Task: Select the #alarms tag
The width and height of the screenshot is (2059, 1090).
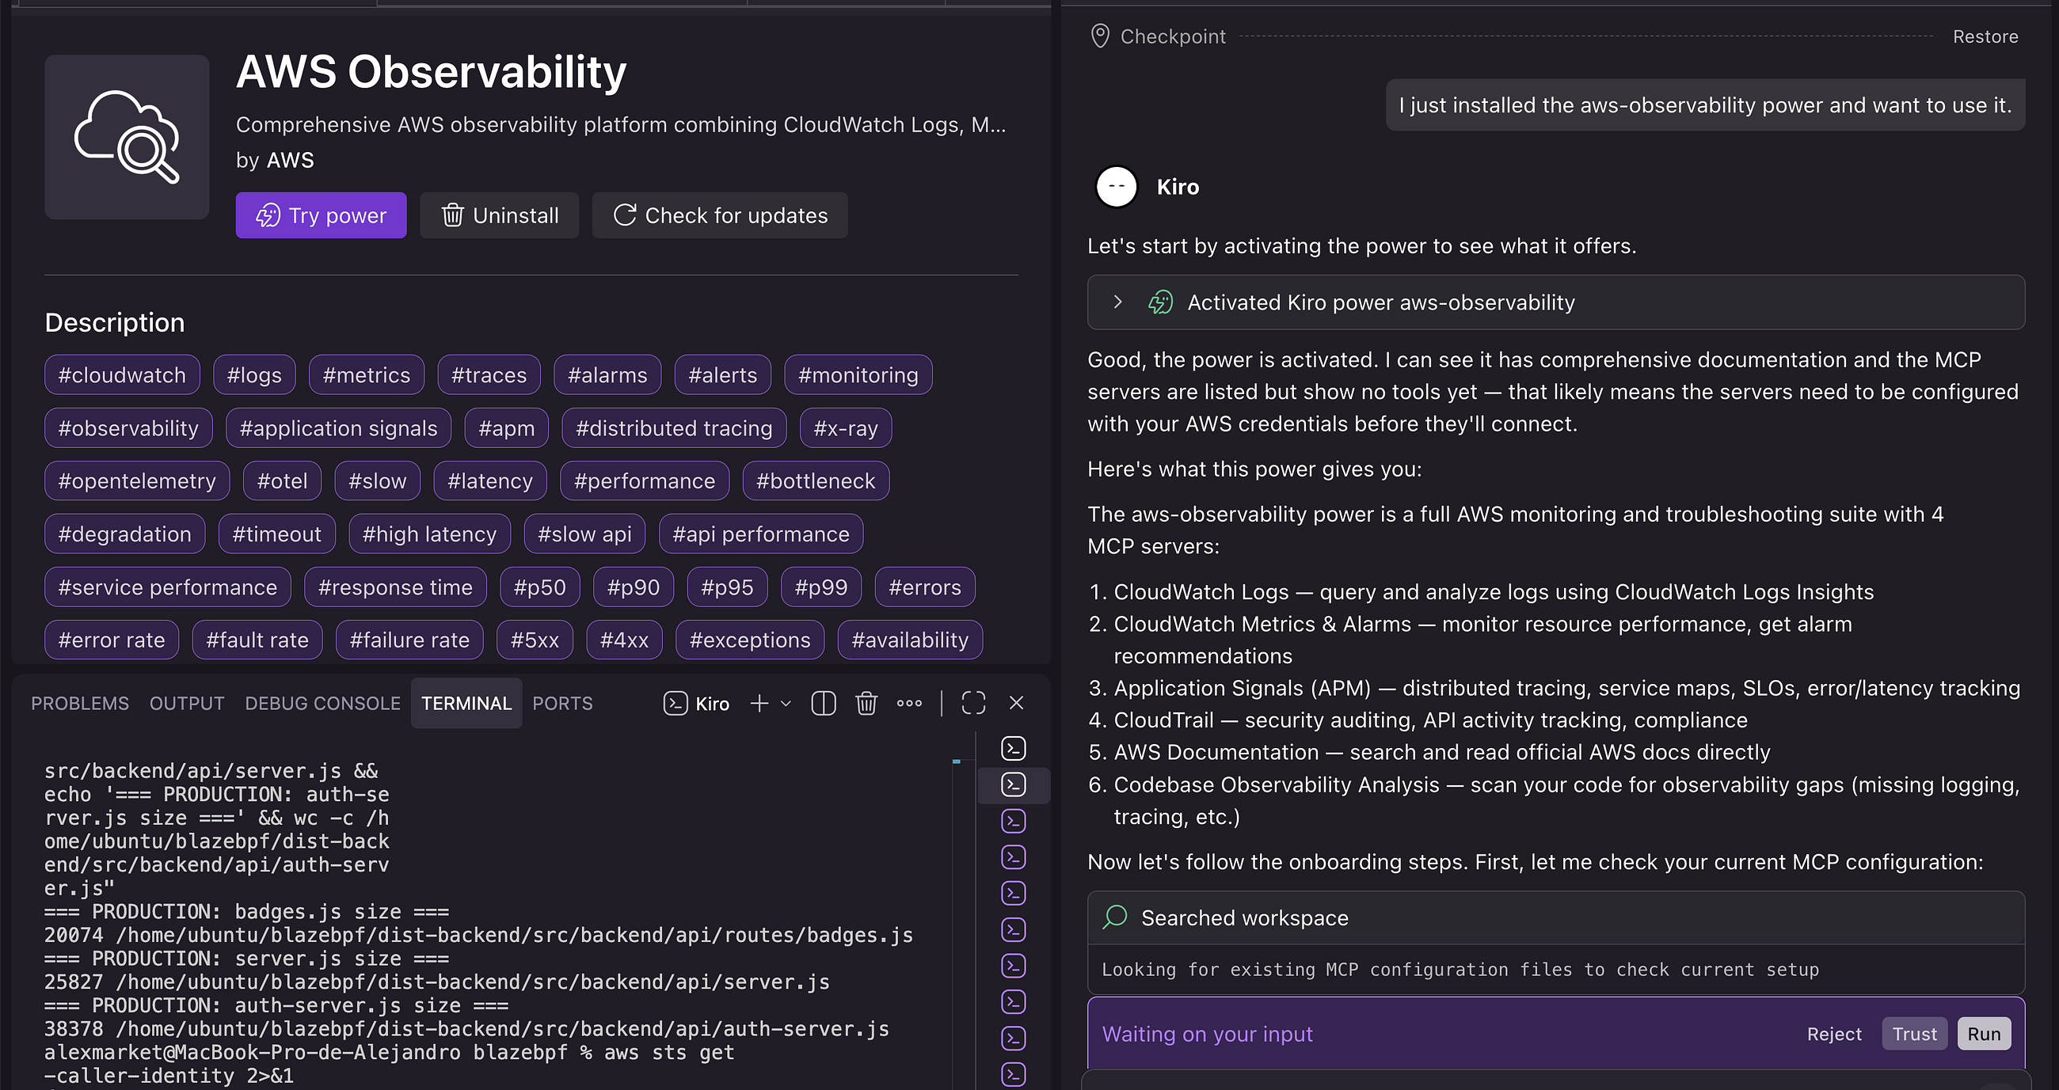Action: tap(607, 374)
